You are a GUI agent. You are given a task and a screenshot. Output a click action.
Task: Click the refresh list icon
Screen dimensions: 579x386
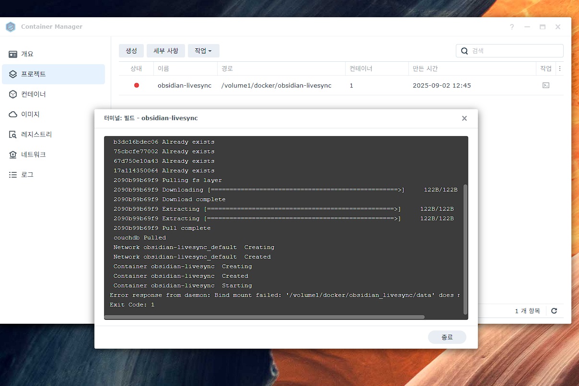554,311
